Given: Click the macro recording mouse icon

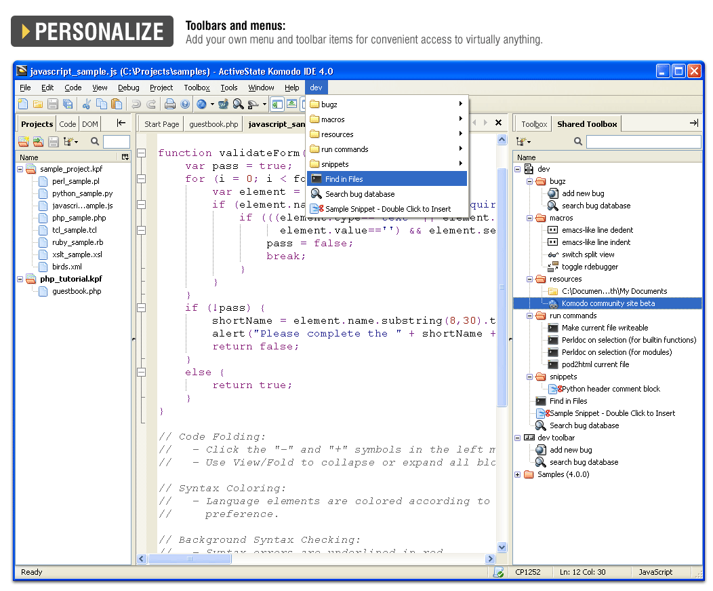Looking at the screenshot, I should (253, 104).
